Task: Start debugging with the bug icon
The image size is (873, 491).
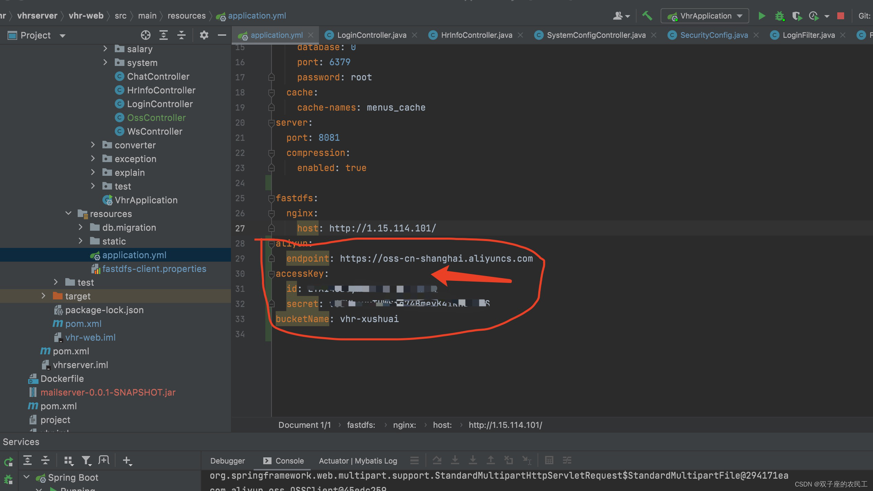Action: tap(780, 16)
